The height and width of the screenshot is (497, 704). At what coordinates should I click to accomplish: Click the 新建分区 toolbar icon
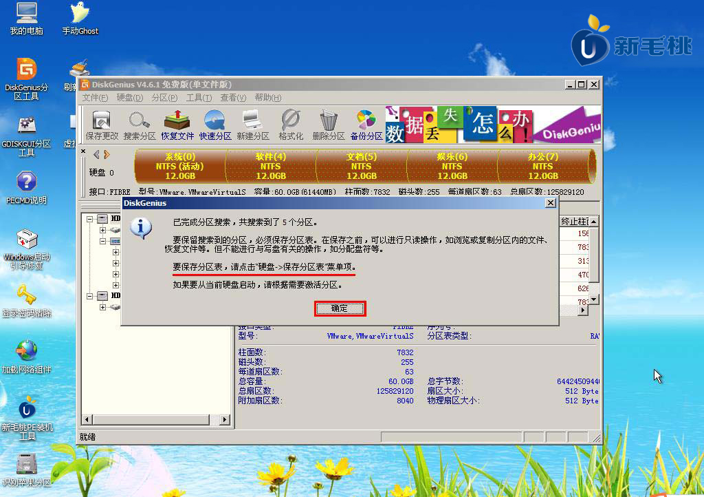pos(253,125)
